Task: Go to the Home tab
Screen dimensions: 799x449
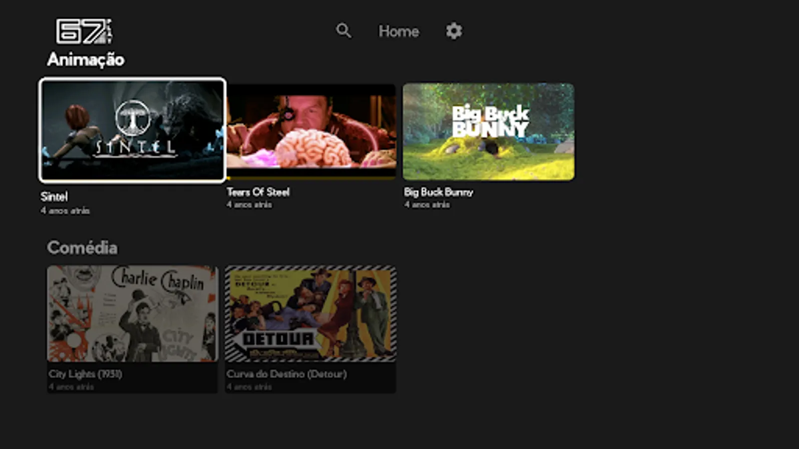Action: coord(399,31)
